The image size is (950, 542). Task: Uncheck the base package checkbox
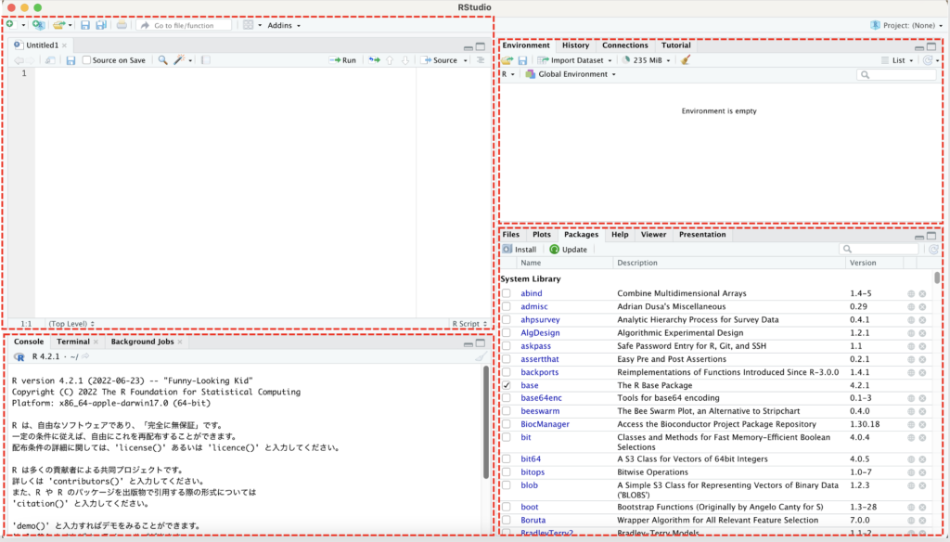[x=507, y=385]
